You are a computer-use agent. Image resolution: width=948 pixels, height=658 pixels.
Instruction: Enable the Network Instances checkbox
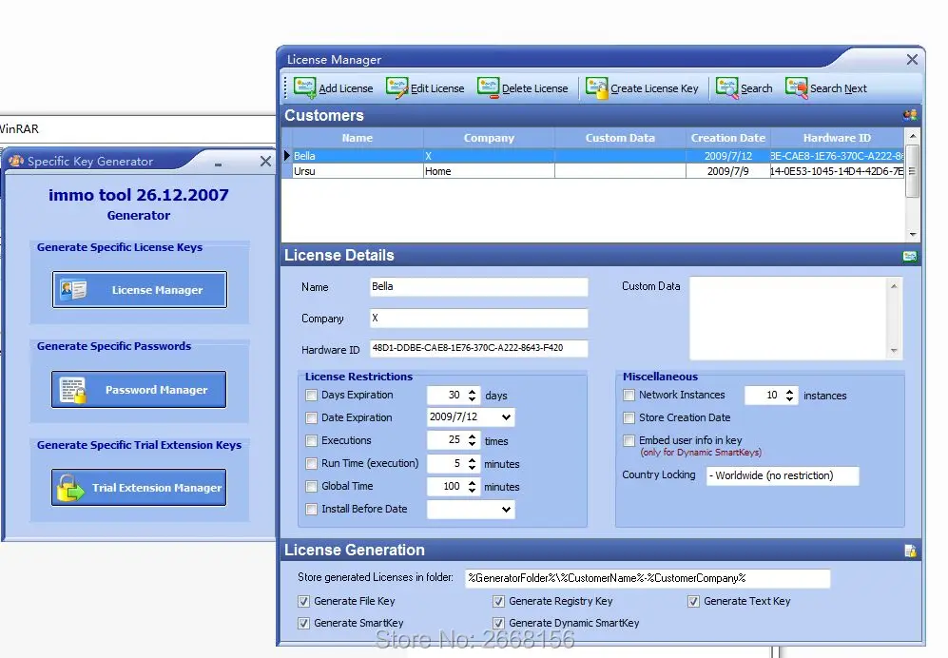(x=629, y=395)
